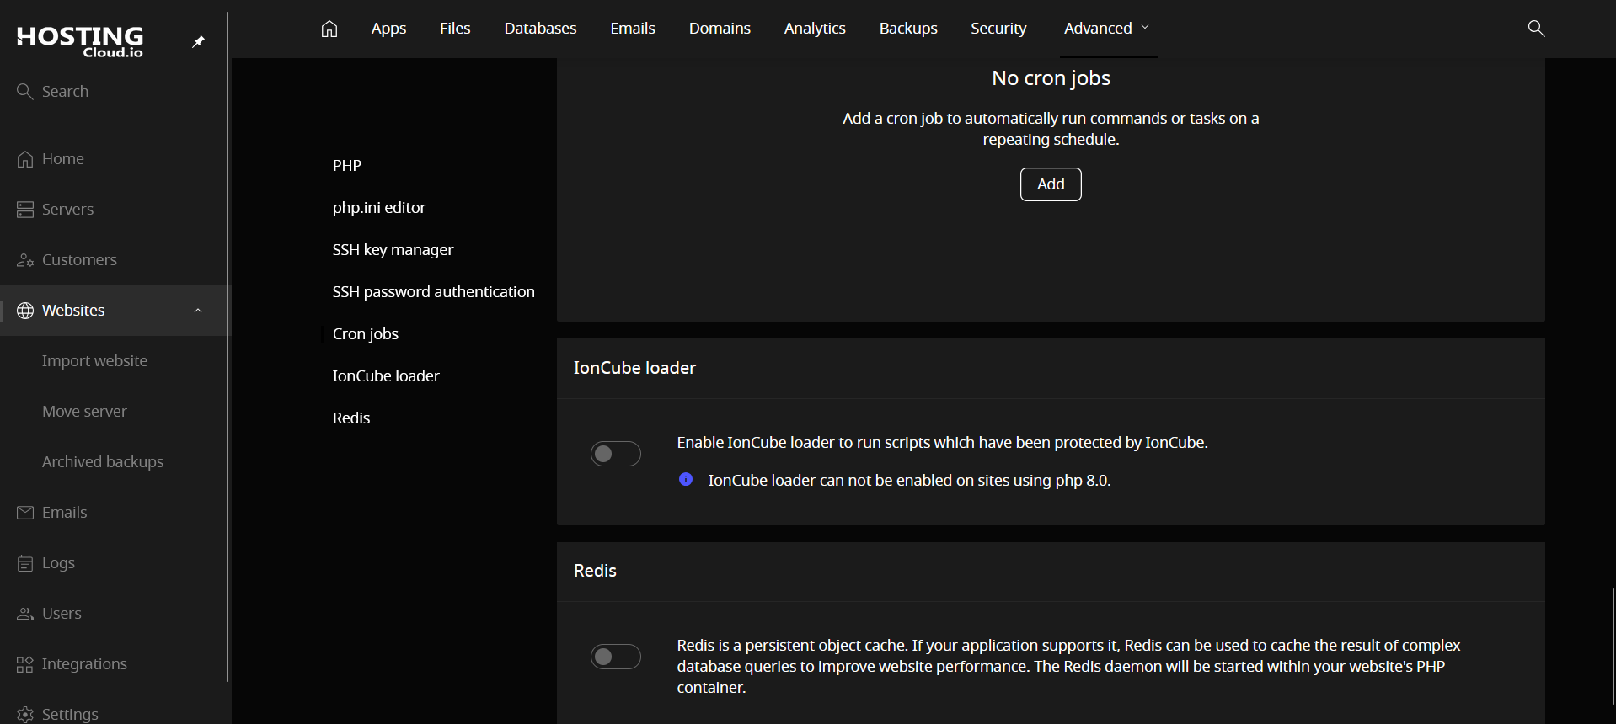The width and height of the screenshot is (1616, 724).
Task: Open SSH key manager section
Action: pyautogui.click(x=393, y=250)
